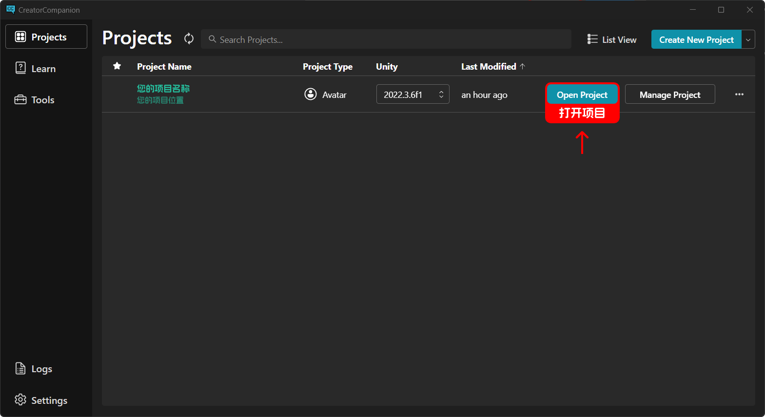Click the Create New Project button

696,40
